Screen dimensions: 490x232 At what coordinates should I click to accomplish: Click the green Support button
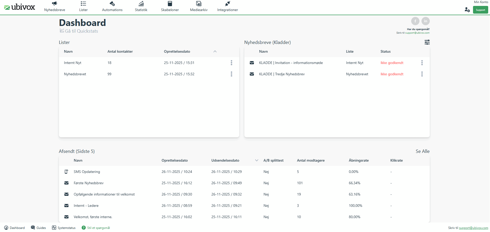click(480, 10)
